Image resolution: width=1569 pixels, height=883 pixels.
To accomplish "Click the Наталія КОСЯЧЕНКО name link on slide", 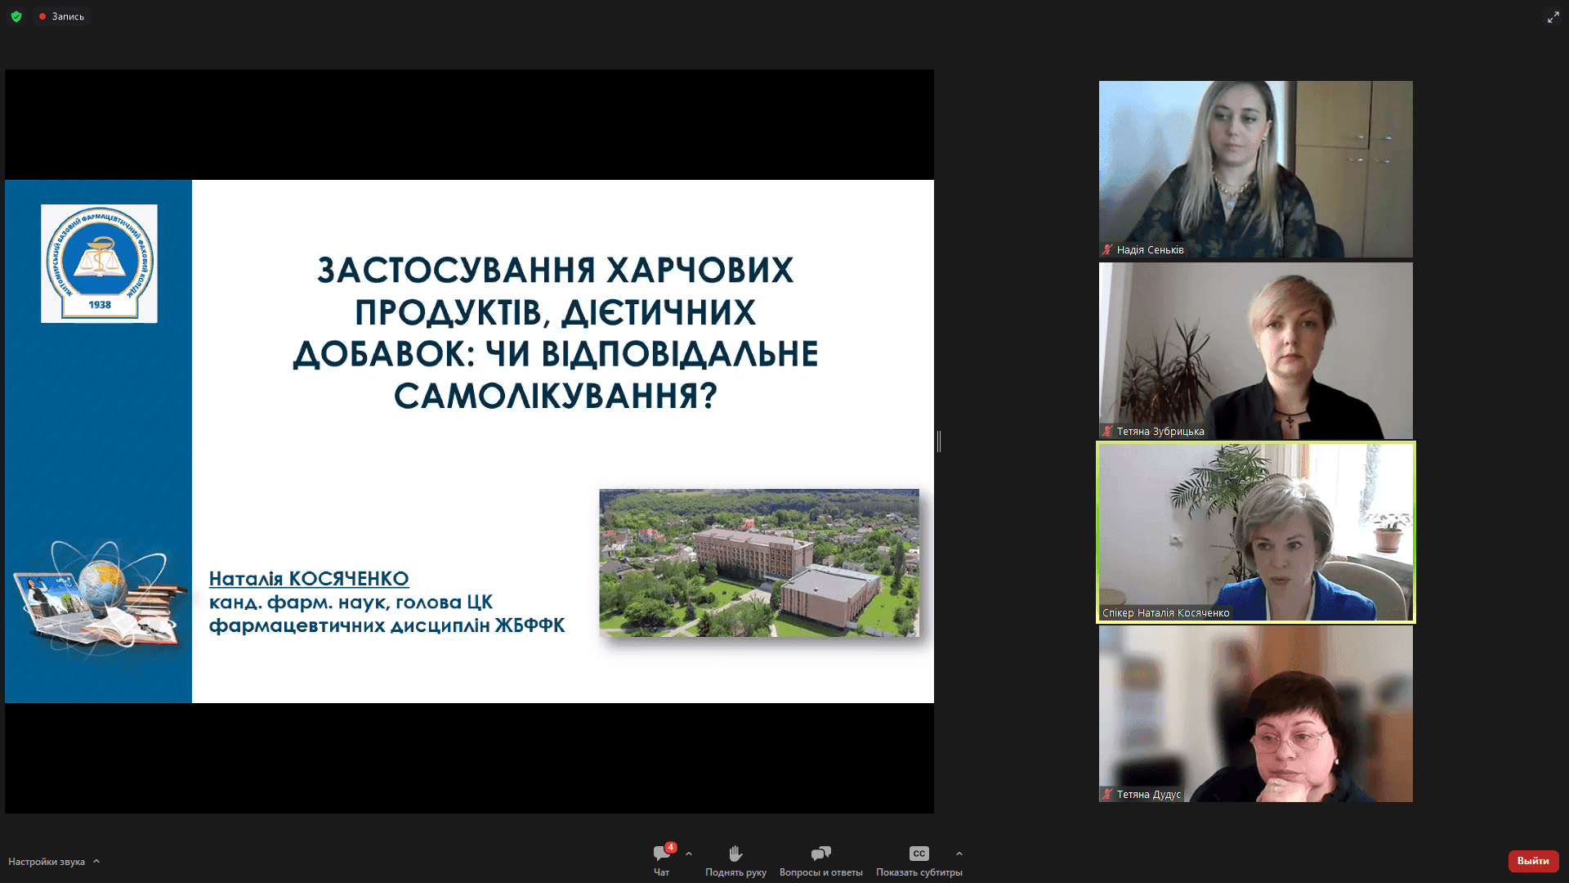I will coord(309,579).
